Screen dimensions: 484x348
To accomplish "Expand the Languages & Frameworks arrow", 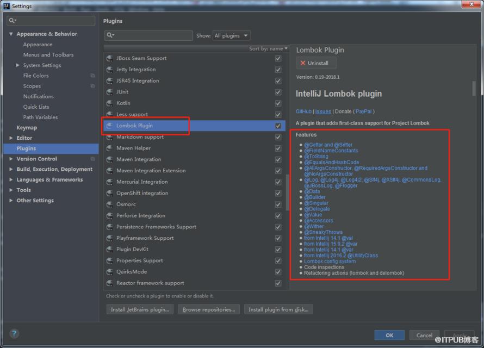I will [11, 179].
